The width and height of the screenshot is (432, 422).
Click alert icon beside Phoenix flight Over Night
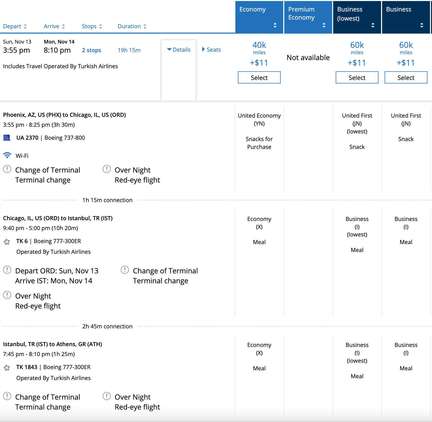(x=106, y=169)
